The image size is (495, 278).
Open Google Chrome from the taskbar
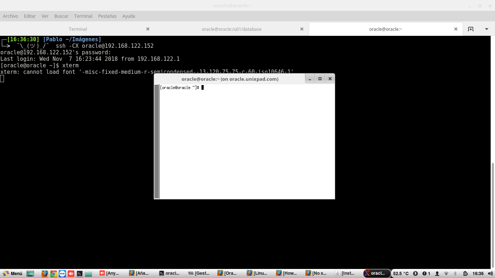tap(53, 274)
